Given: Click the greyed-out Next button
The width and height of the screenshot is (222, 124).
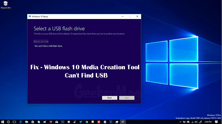Looking at the screenshot, I should [x=127, y=98].
